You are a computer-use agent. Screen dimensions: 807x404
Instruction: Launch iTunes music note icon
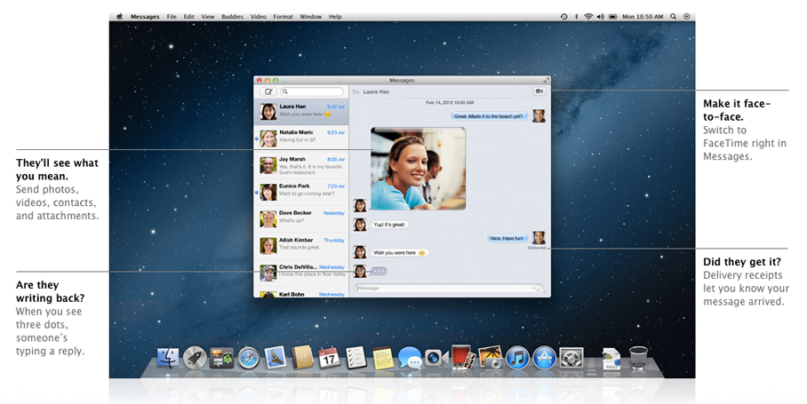tap(517, 358)
